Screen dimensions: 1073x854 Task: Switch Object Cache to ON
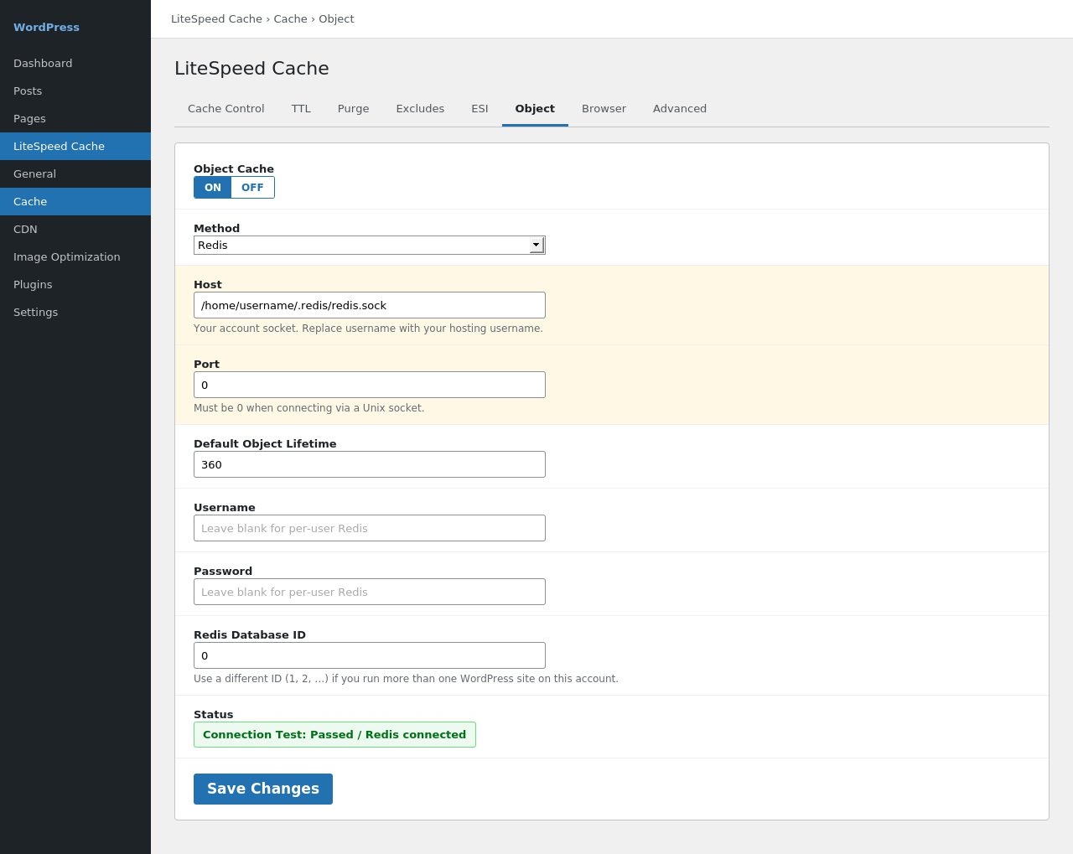click(x=213, y=188)
